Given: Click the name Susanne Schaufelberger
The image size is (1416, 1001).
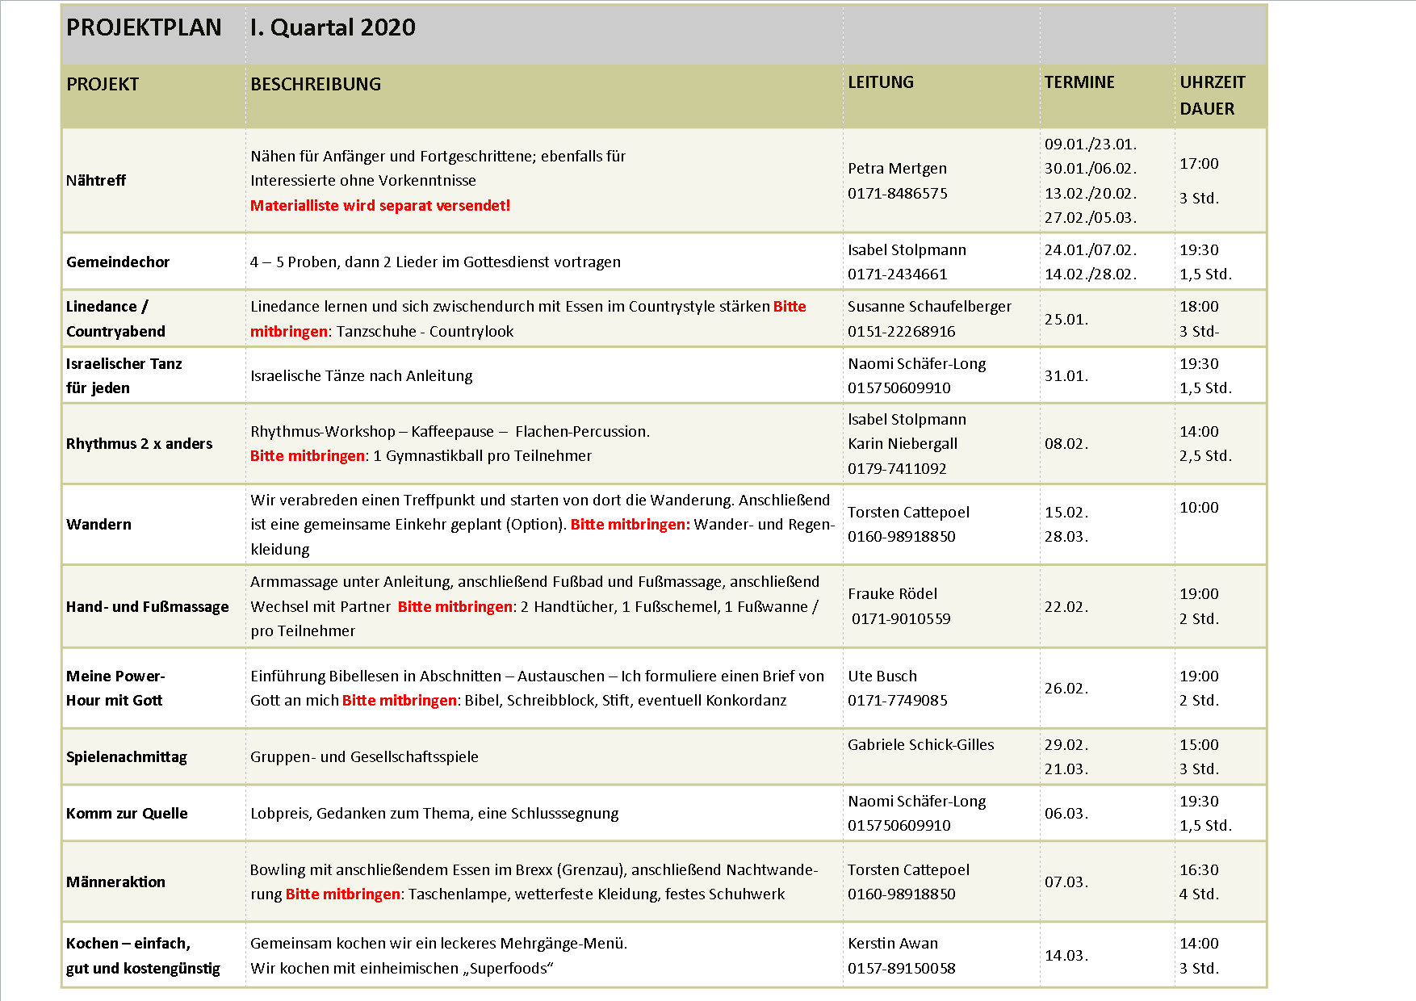Looking at the screenshot, I should pos(929,307).
